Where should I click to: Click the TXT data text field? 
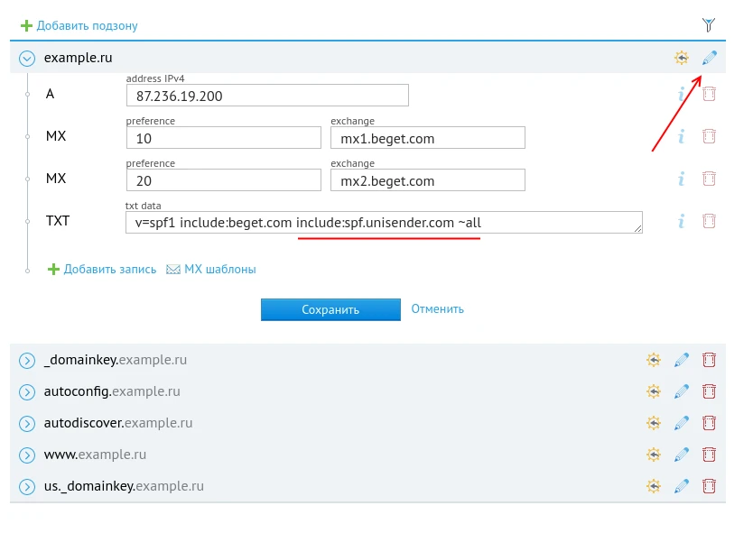pyautogui.click(x=383, y=223)
